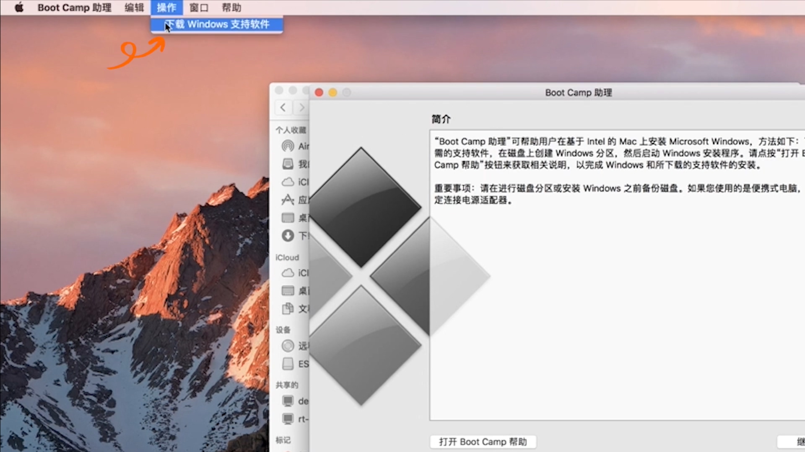Click the Boot Camp 助理 window title
The width and height of the screenshot is (805, 452).
(579, 92)
